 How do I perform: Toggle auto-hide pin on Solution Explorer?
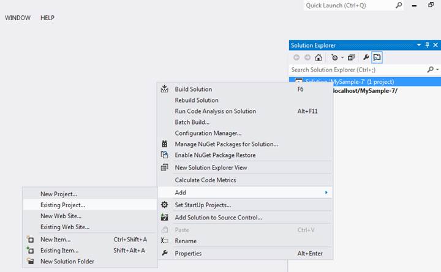428,45
